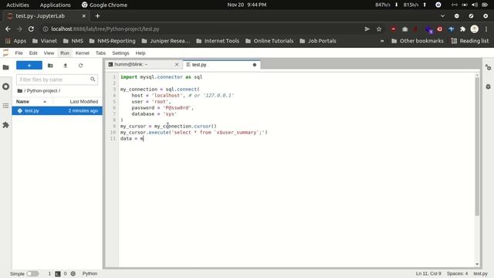Screen dimensions: 494x278
Task: Toggle Simple interface mode switch
Action: (x=32, y=273)
